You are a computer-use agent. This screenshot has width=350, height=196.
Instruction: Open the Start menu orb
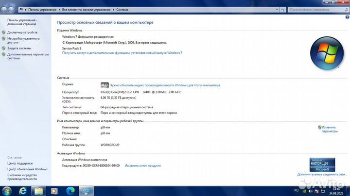coord(6,191)
